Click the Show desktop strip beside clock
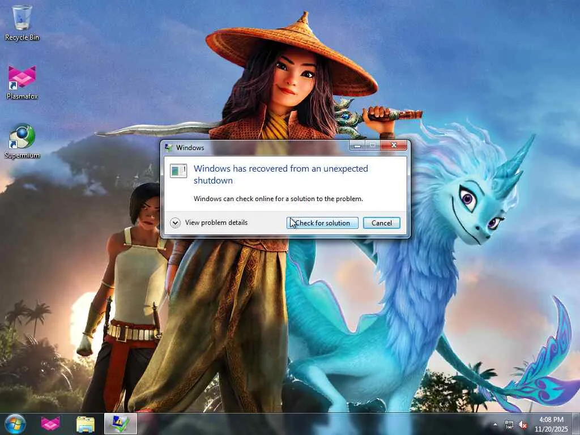The width and height of the screenshot is (580, 435). pos(577,424)
